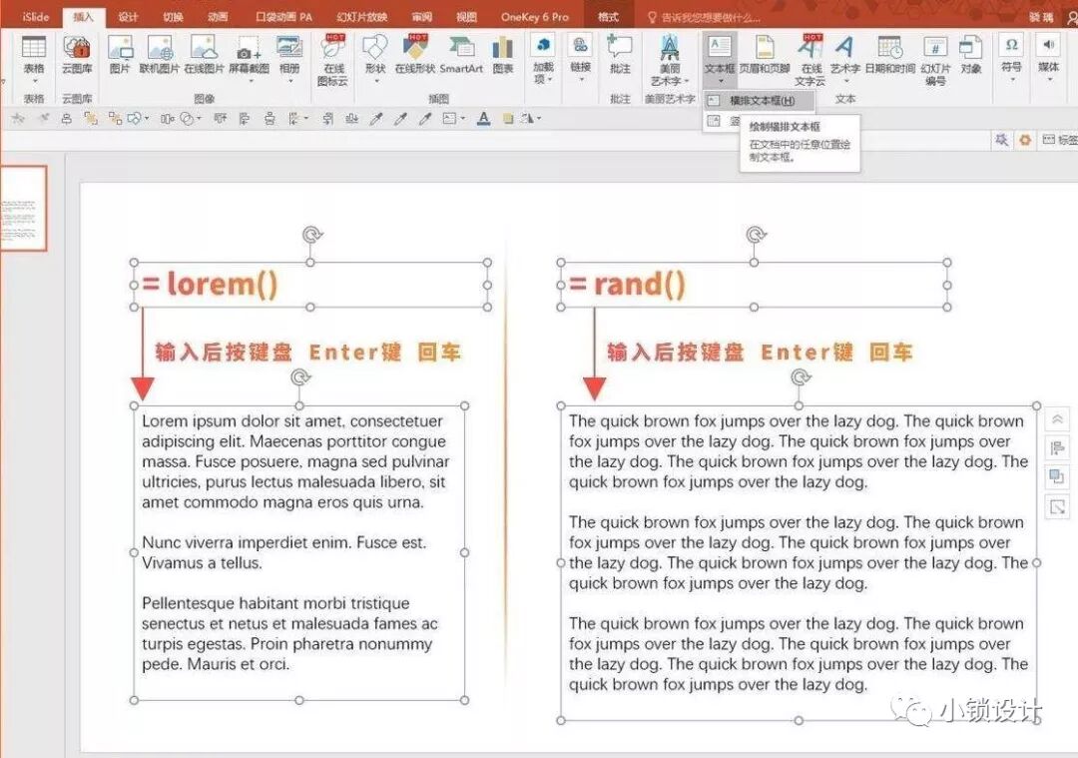Open the 在线形状 online shapes tool

pos(415,54)
